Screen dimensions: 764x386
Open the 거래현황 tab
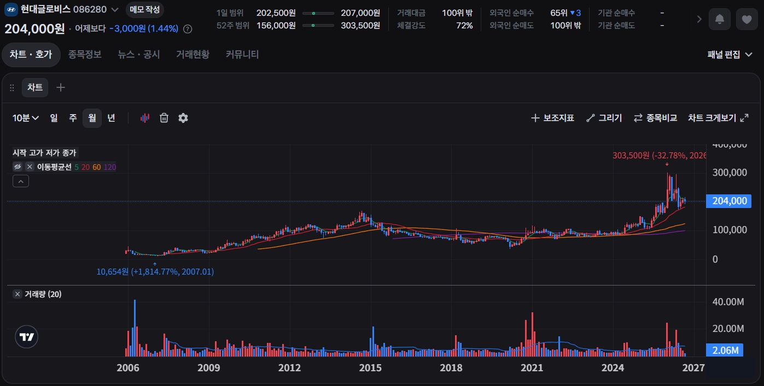pos(193,55)
